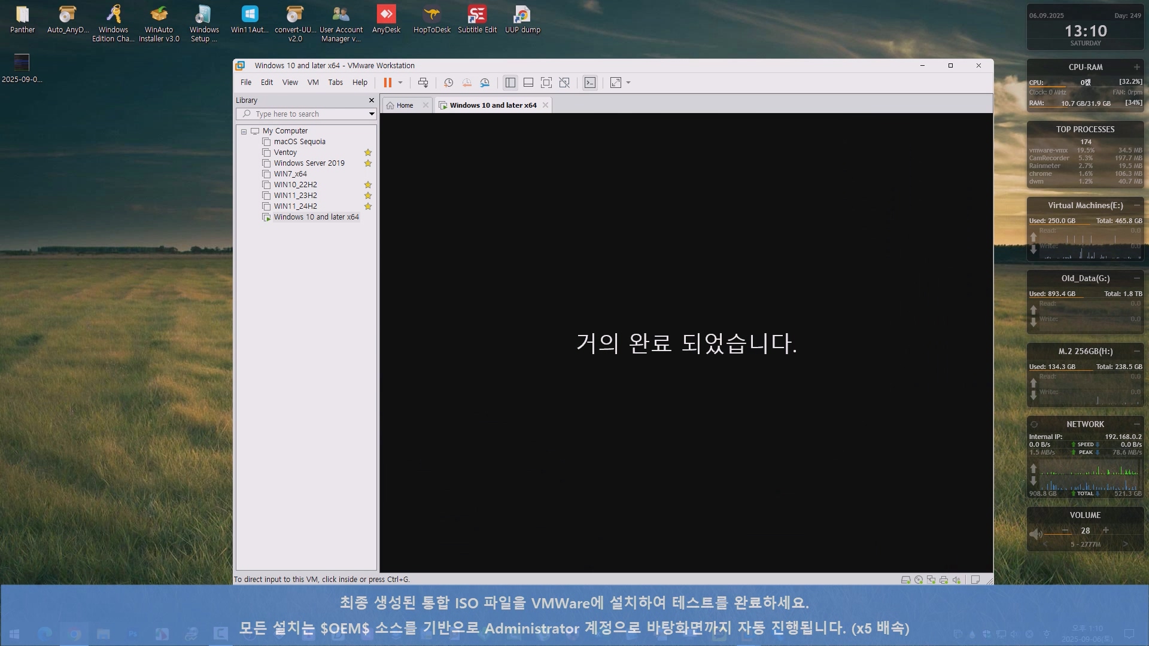Open the Edit menu
This screenshot has width=1149, height=646.
267,83
